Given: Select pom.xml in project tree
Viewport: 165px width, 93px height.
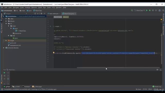Looking at the screenshot, I should click(12, 43).
